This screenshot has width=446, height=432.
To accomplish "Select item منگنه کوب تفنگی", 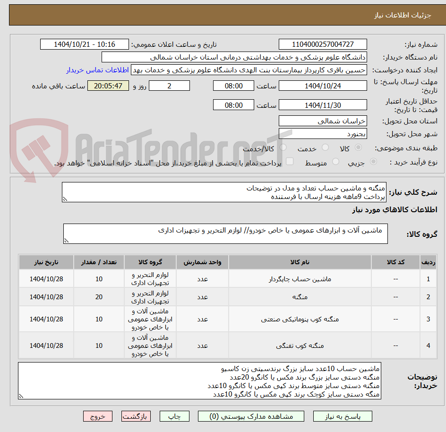I will tap(300, 346).
